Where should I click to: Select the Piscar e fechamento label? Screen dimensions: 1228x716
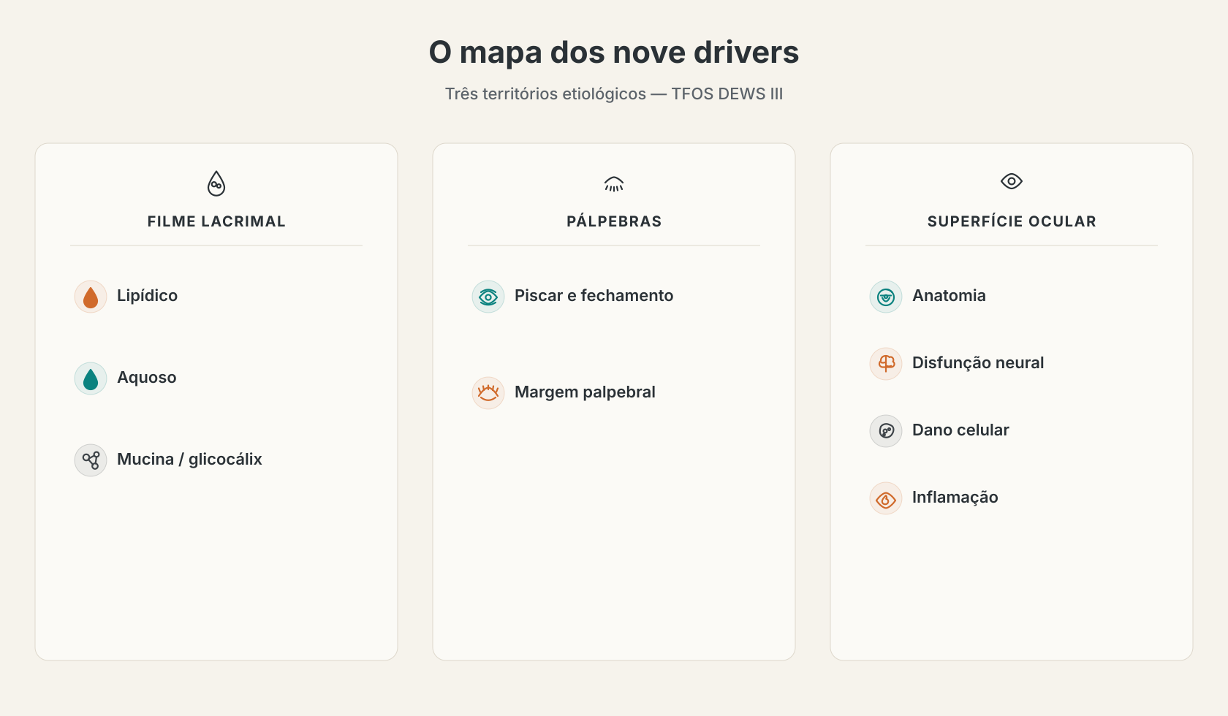(594, 296)
